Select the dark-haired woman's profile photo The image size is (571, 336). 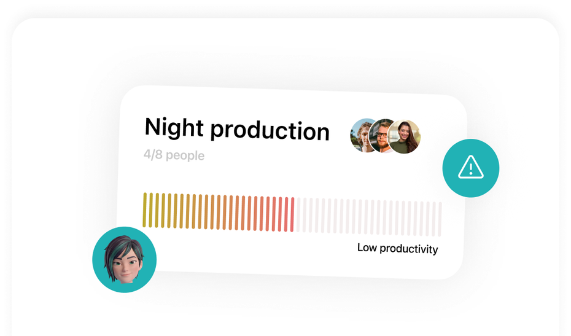[x=404, y=136]
